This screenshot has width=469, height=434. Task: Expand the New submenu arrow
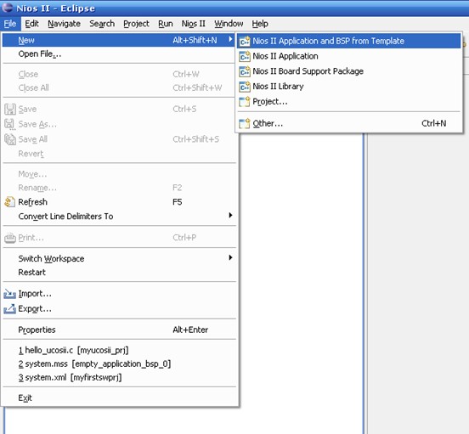[x=230, y=39]
